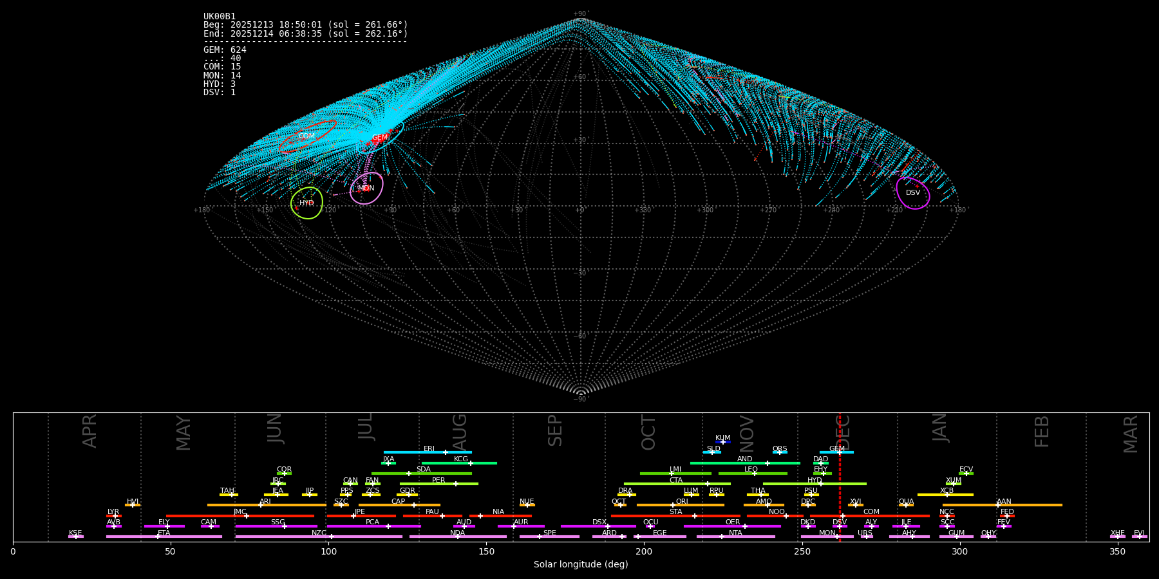Click the SPE shower bar on the timeline
The height and width of the screenshot is (579, 1159).
tap(549, 537)
